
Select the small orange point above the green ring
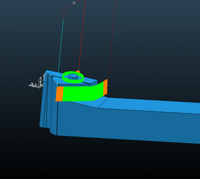[78, 72]
